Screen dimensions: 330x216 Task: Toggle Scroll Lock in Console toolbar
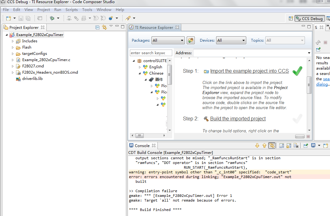pyautogui.click(x=289, y=145)
